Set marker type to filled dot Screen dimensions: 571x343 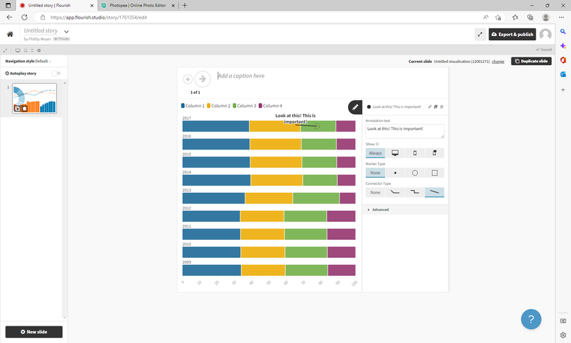click(395, 173)
